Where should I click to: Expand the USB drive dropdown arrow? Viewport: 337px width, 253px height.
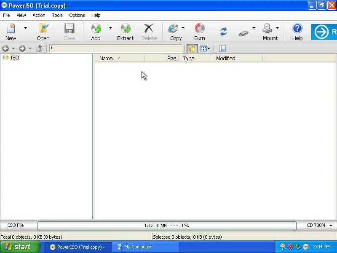tap(254, 28)
